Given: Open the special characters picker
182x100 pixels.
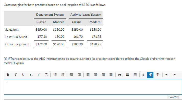Looking at the screenshot, I should pyautogui.click(x=143, y=75).
